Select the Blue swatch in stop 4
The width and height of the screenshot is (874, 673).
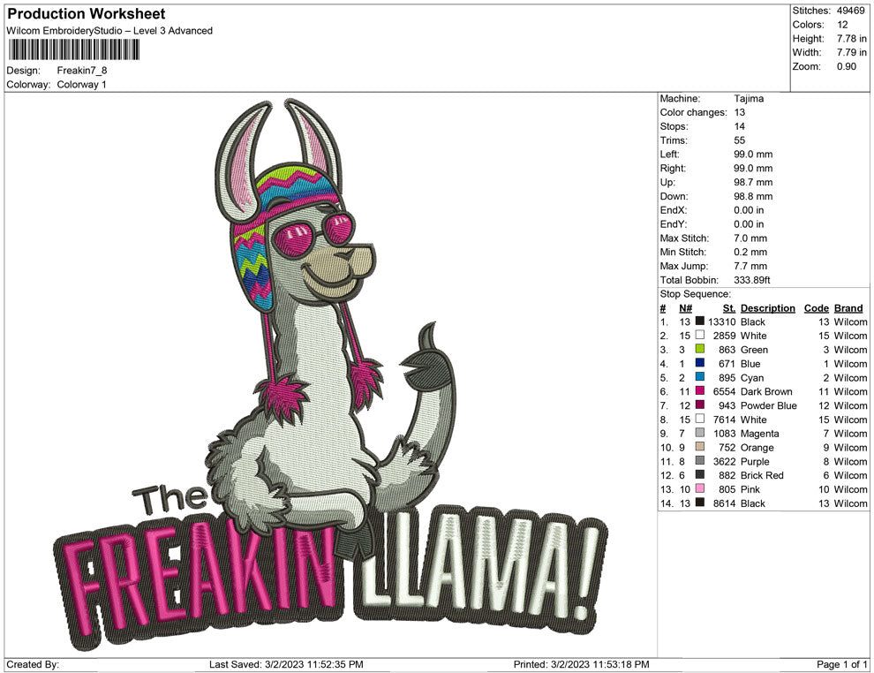coord(699,363)
